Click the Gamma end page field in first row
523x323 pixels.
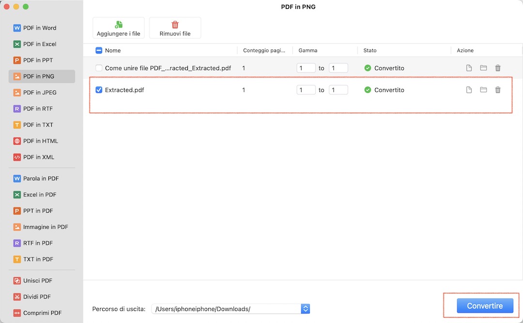(338, 68)
